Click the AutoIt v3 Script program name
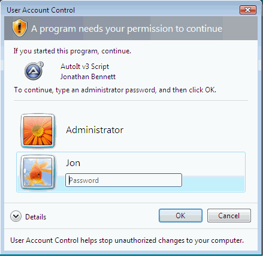This screenshot has height=256, width=263. [85, 67]
